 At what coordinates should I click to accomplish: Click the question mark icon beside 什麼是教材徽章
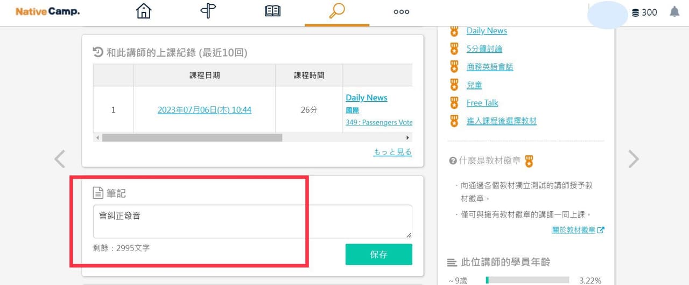click(x=453, y=161)
